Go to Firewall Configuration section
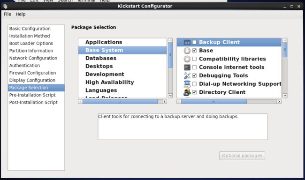 36,73
